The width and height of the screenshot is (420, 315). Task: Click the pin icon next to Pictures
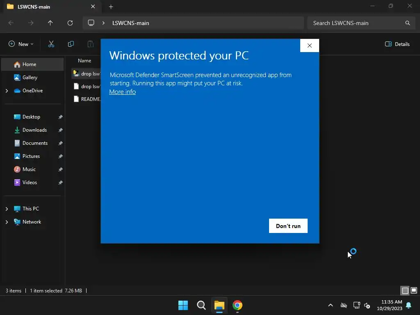[61, 156]
